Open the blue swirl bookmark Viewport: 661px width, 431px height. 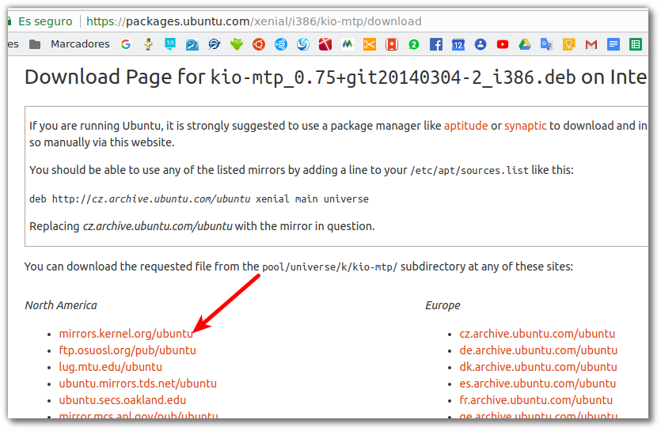303,44
